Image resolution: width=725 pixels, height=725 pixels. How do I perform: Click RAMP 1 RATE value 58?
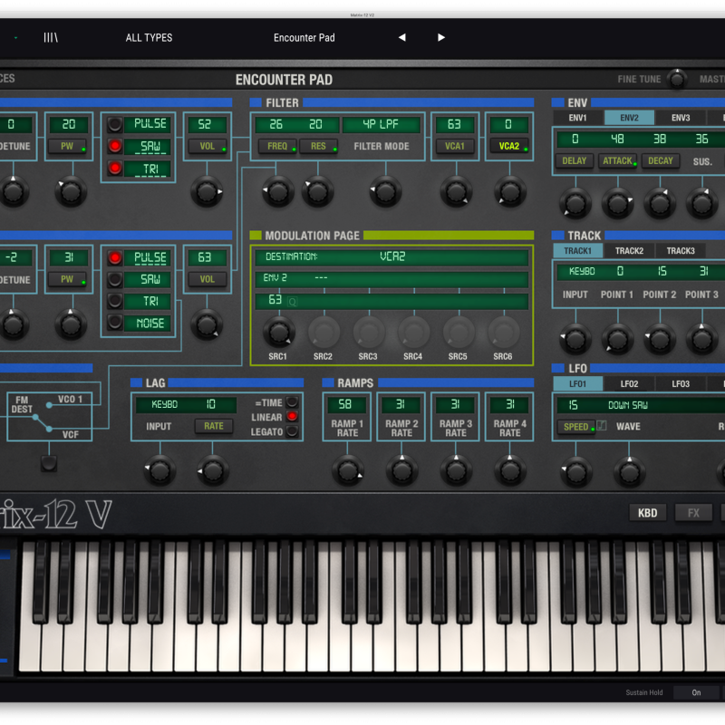point(346,404)
